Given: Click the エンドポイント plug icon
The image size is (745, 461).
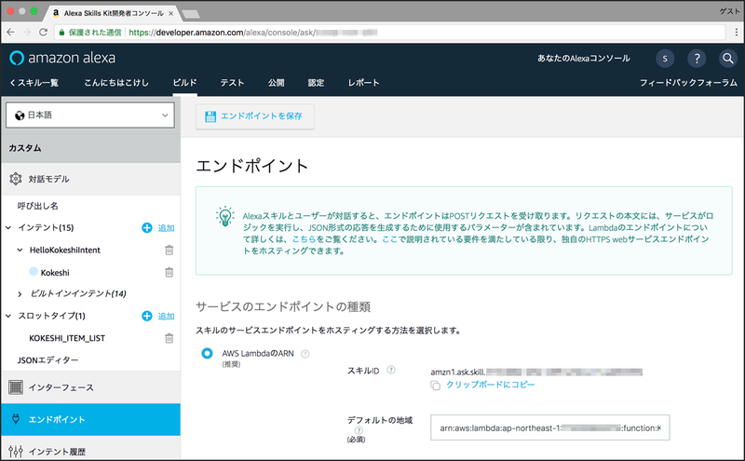Looking at the screenshot, I should point(16,419).
